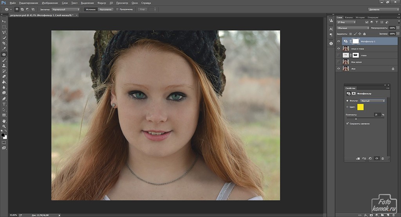Select the Patch healing tool

[4, 55]
